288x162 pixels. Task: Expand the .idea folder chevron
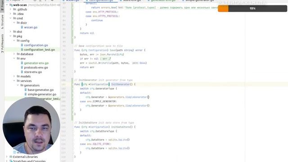(x=10, y=14)
